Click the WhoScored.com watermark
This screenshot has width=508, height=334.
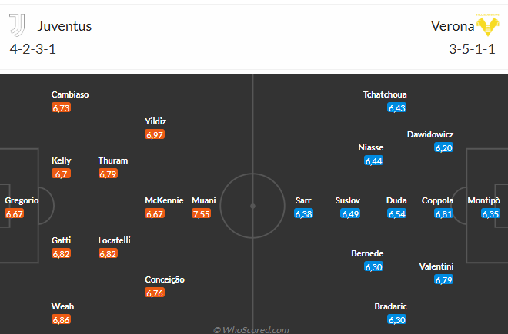tap(251, 330)
